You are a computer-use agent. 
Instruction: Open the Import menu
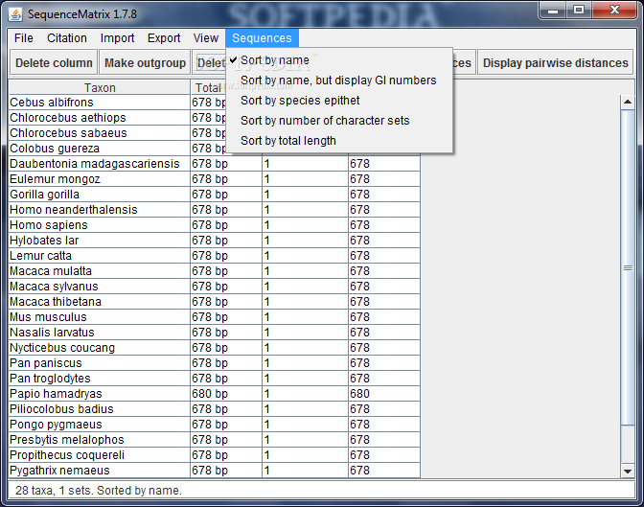click(117, 38)
